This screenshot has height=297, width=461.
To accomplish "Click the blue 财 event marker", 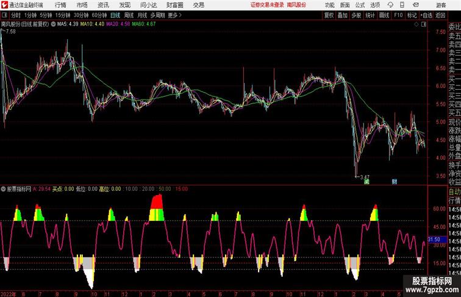I will (x=395, y=182).
